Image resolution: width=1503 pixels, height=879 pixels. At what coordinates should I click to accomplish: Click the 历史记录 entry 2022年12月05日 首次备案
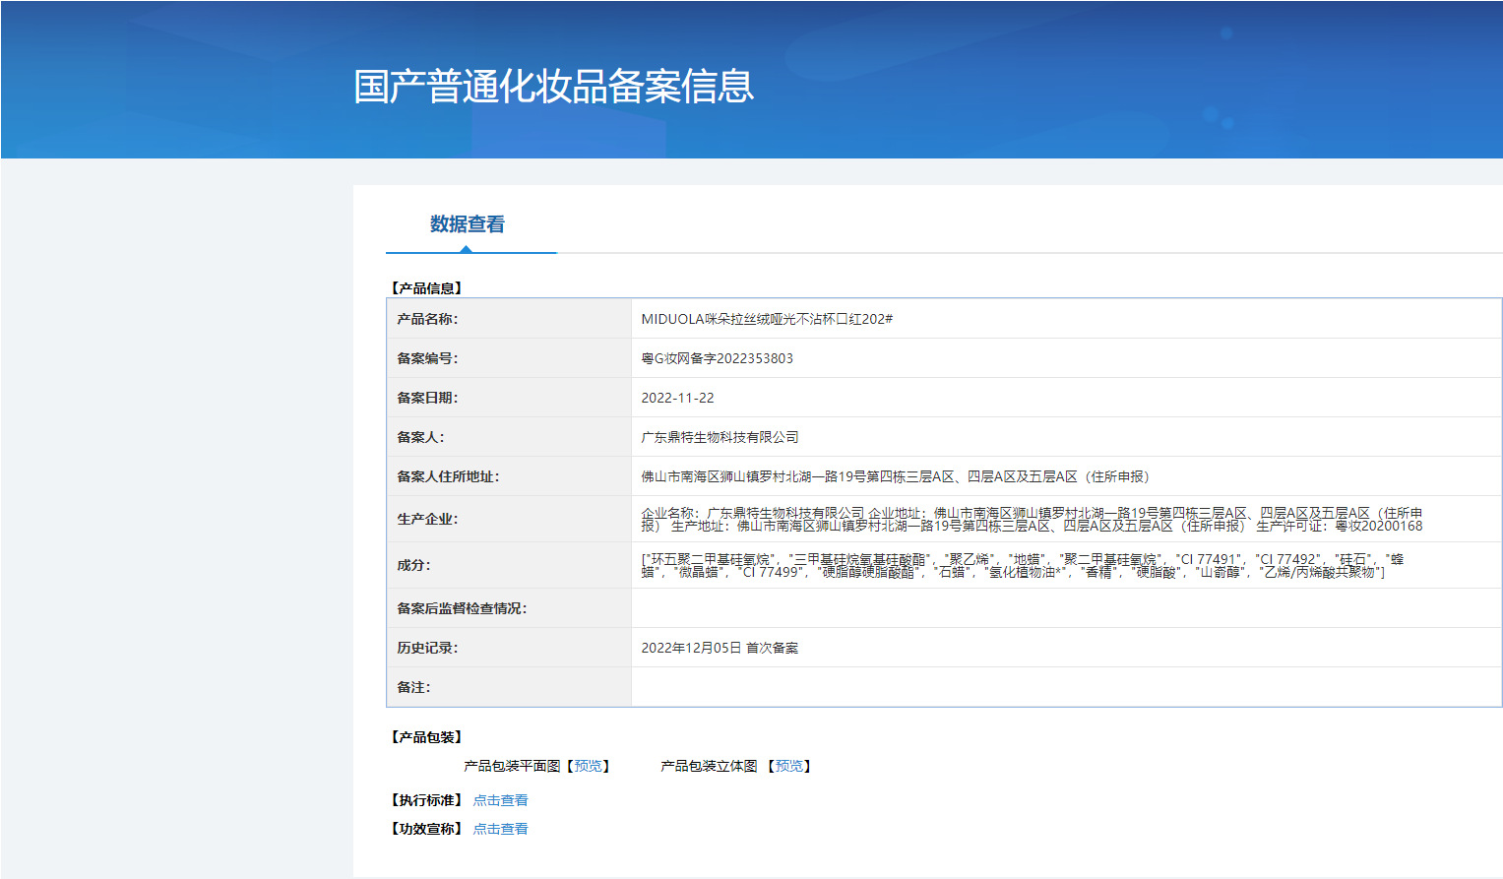pos(720,648)
